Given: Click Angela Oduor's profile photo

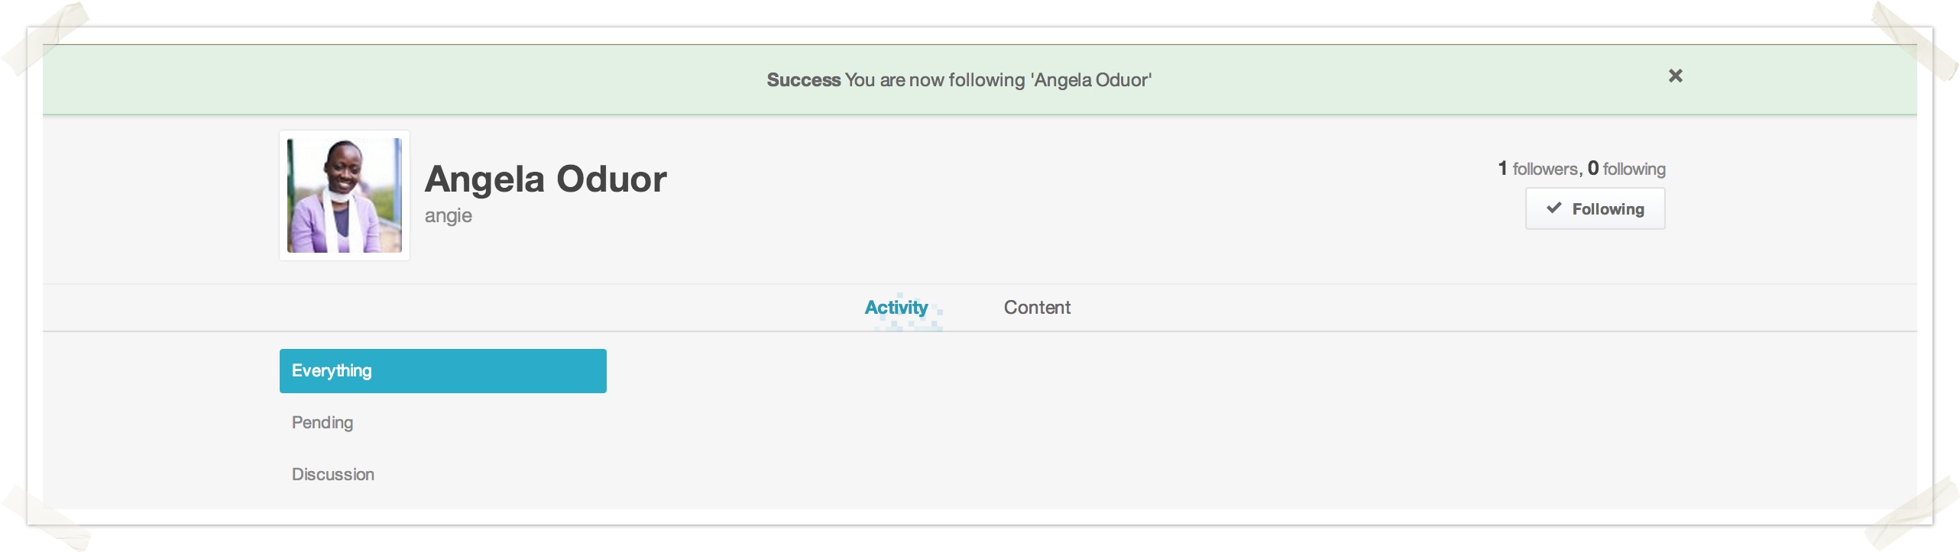Looking at the screenshot, I should tap(345, 195).
